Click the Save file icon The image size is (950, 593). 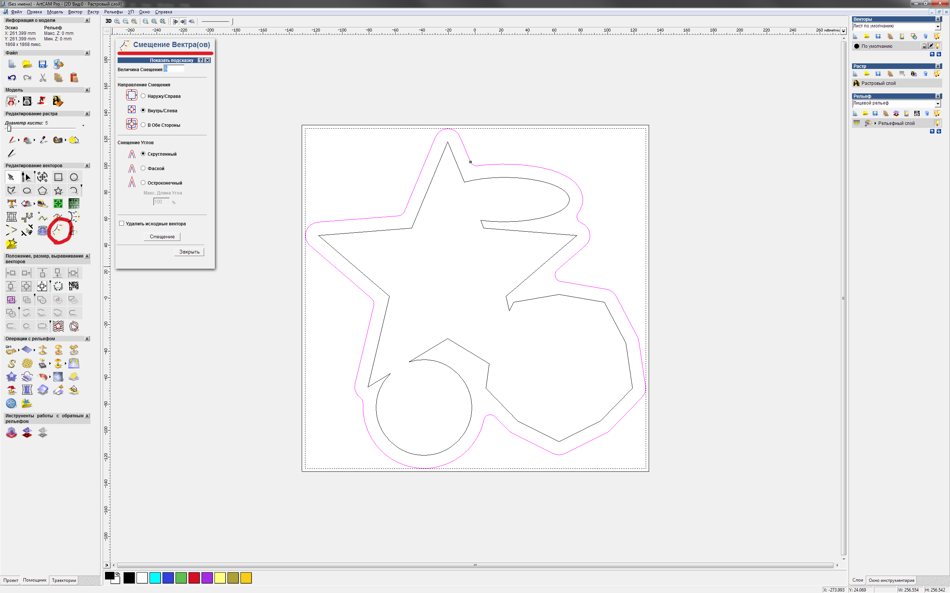tap(42, 64)
